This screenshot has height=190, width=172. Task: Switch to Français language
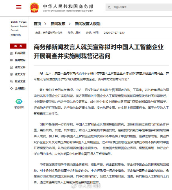pyautogui.click(x=23, y=22)
